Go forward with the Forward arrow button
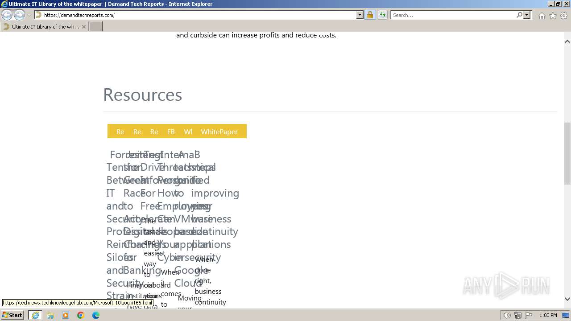 [x=19, y=15]
